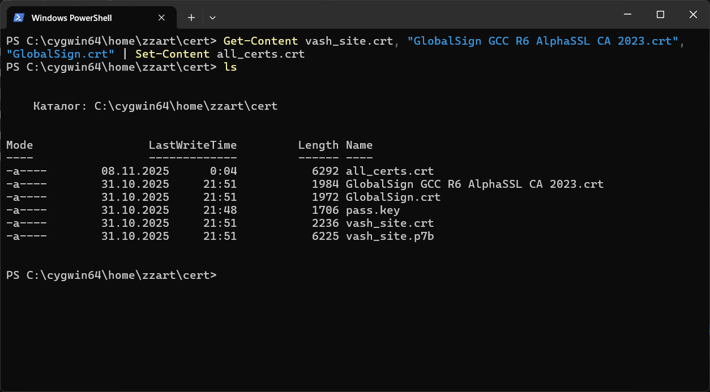The image size is (710, 392).
Task: Click the GlobalSign.crt entry
Action: (x=393, y=197)
